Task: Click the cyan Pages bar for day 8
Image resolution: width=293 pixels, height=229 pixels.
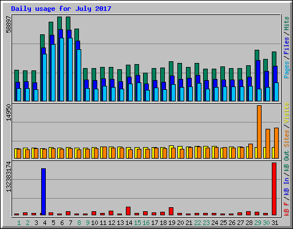Action: (x=79, y=75)
